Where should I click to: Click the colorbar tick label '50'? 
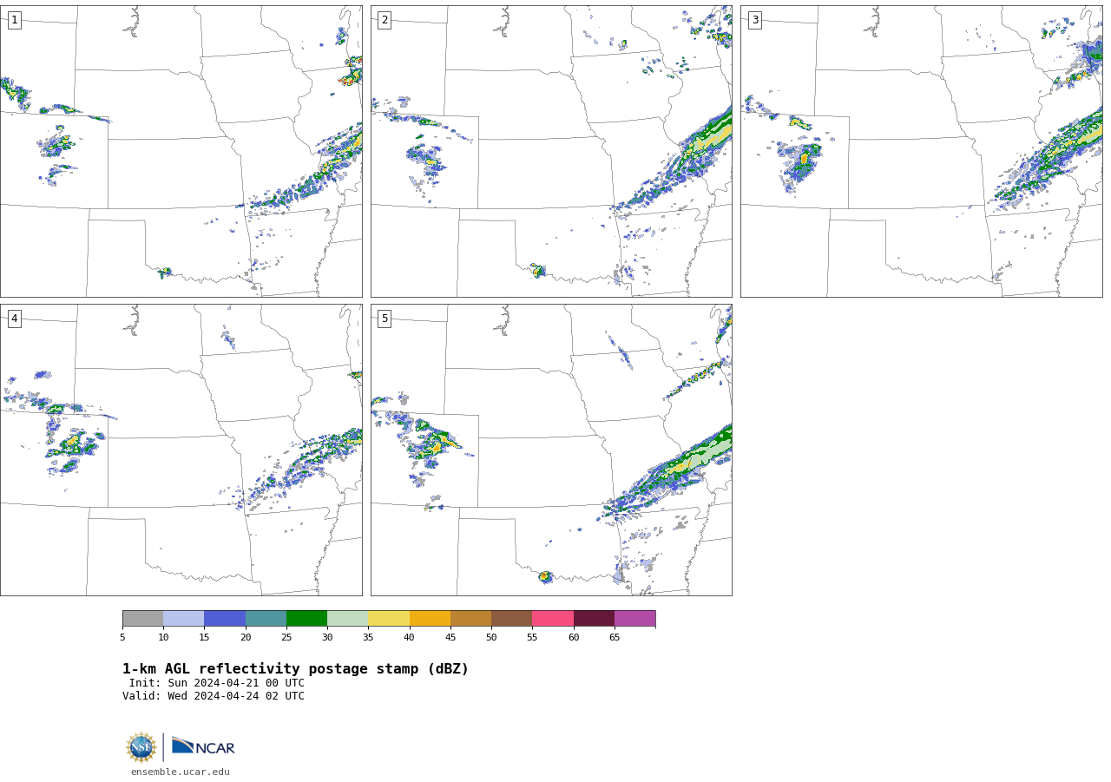coord(491,638)
